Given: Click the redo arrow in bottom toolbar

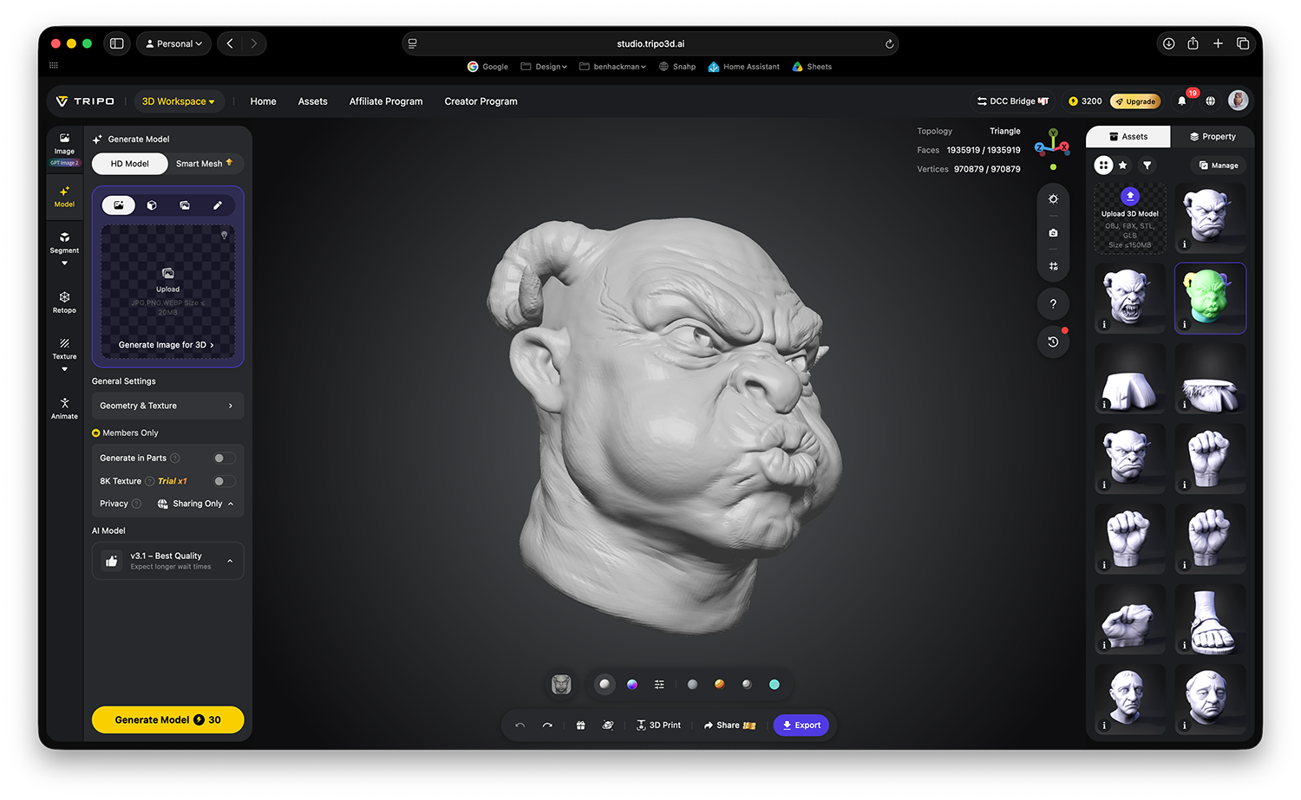Looking at the screenshot, I should click(547, 725).
